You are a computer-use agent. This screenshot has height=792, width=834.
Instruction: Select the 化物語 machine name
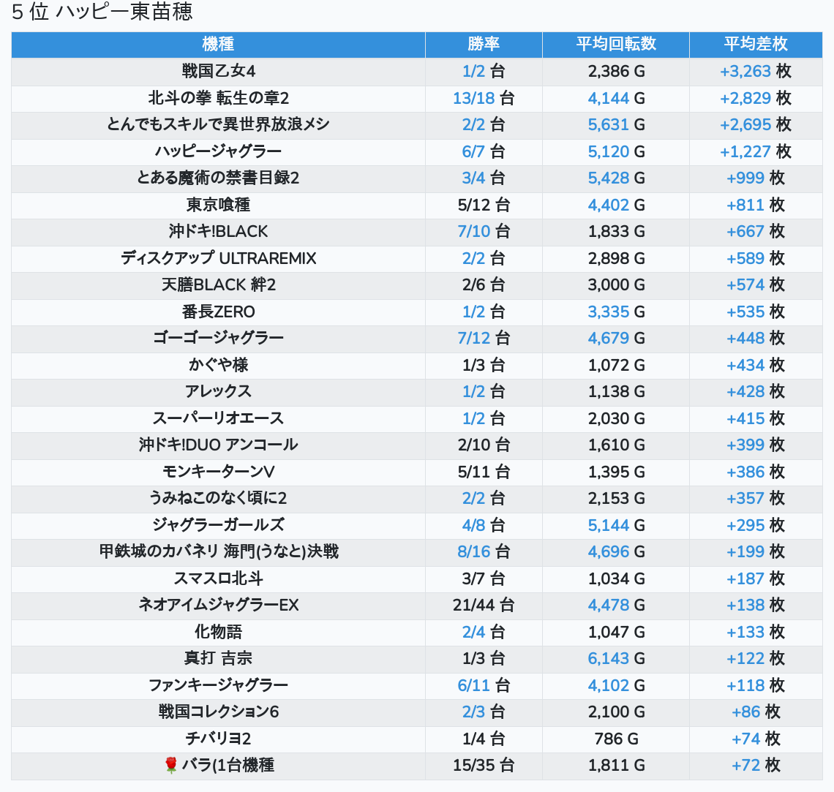[218, 632]
